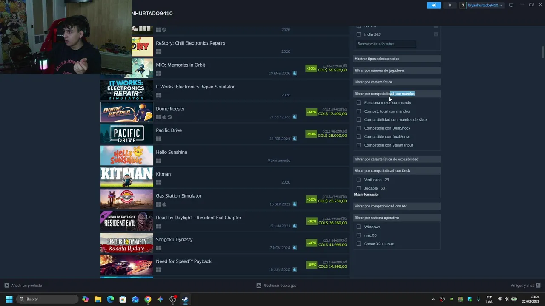Open ReStory: Chill Electronics Repairs title
545x306 pixels.
tap(190, 43)
